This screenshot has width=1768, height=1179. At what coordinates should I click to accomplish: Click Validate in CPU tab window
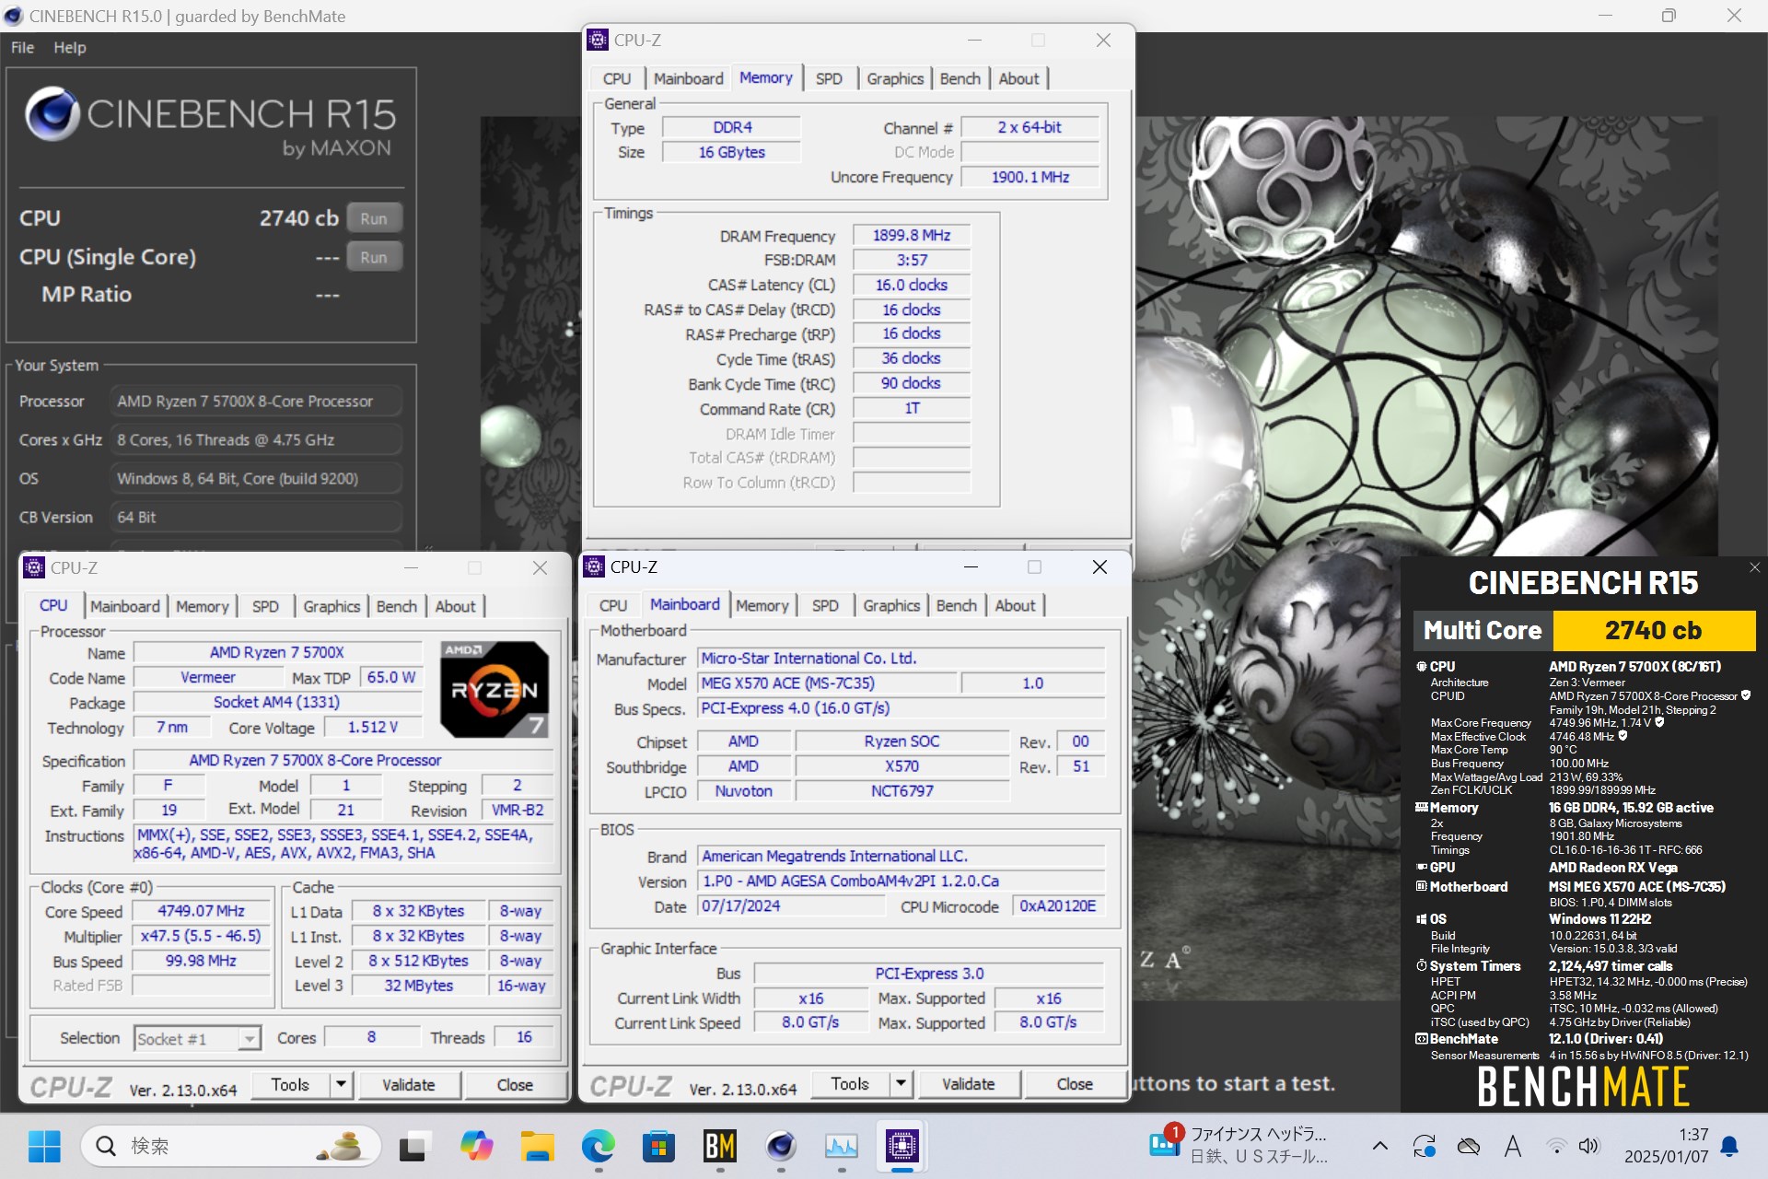409,1085
